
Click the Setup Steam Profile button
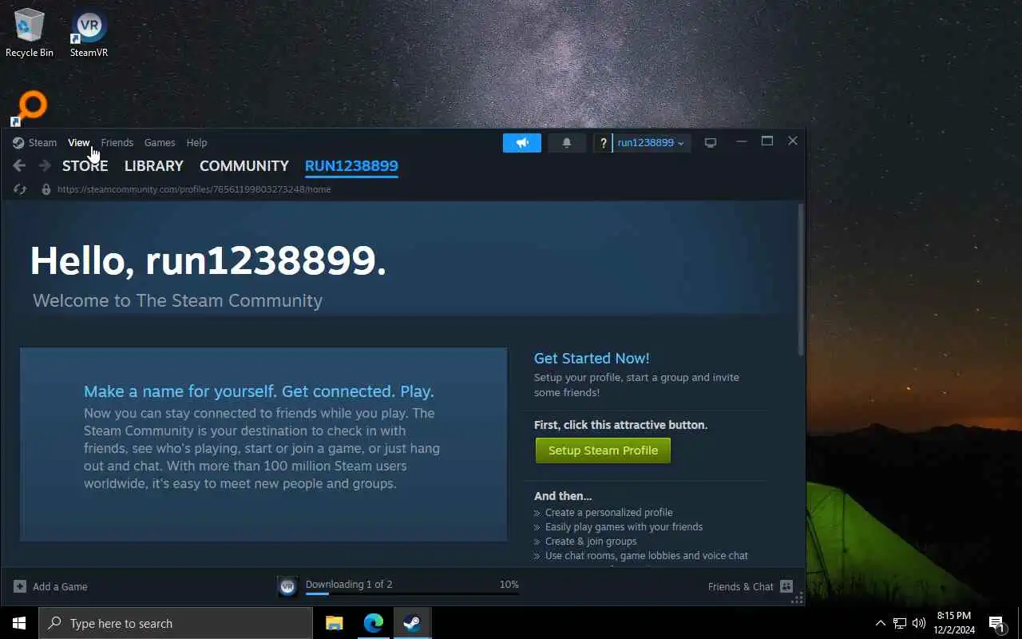click(603, 450)
